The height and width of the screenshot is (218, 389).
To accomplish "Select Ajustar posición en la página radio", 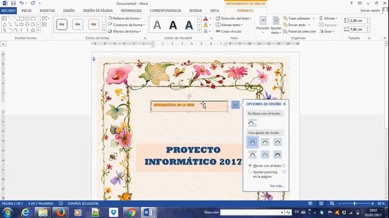I will point(250,172).
